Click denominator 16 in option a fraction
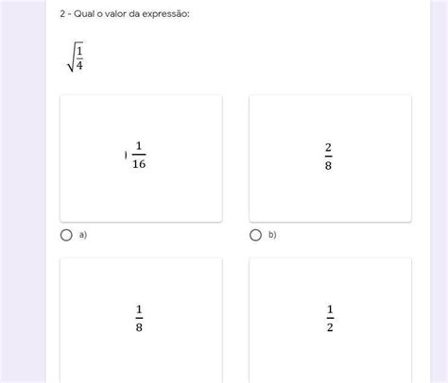The image size is (448, 383). 139,164
